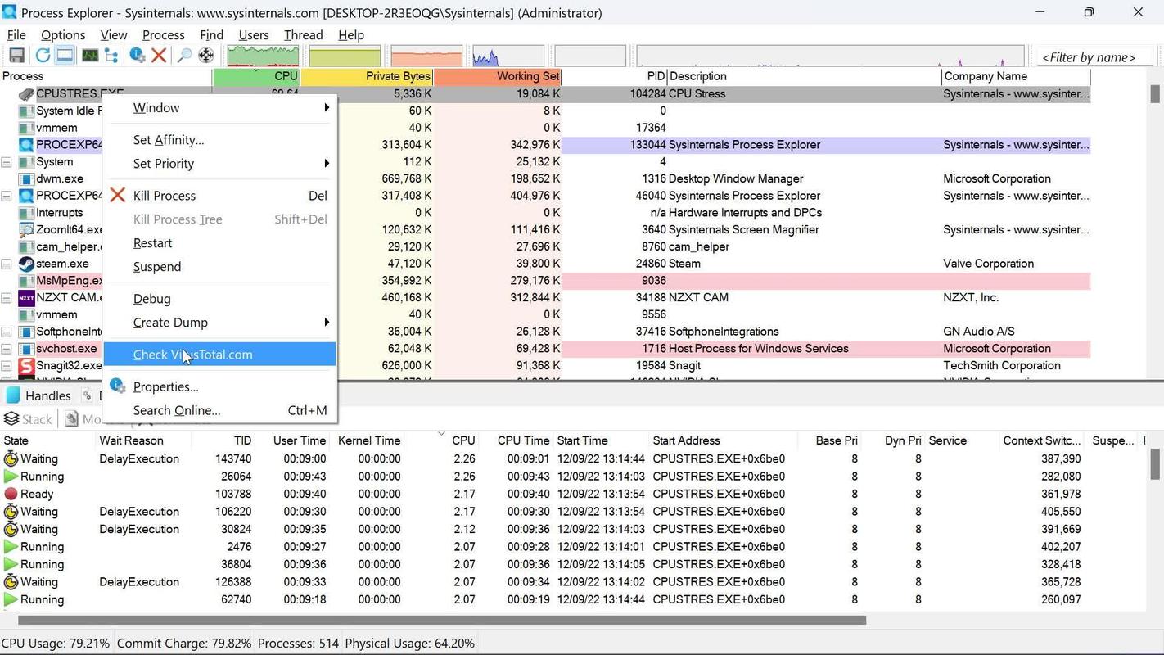Click the CPUSTRES.EXE process icon
The height and width of the screenshot is (655, 1164).
pyautogui.click(x=26, y=94)
